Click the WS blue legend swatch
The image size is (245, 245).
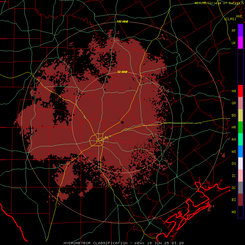coord(240,151)
